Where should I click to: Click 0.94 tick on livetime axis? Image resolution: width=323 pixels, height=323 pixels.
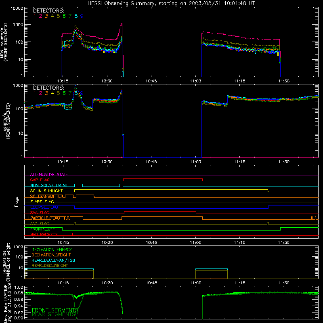(x=19, y=306)
